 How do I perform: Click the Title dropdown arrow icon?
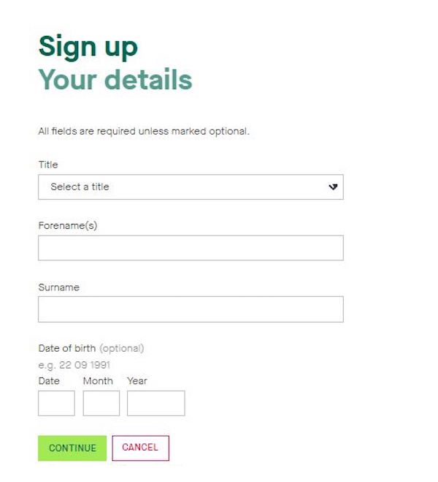(x=333, y=187)
